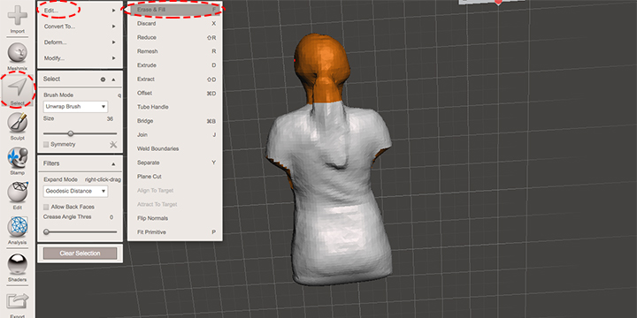Click the Crease Angle Thres slider handle
This screenshot has width=637, height=318.
pos(46,232)
